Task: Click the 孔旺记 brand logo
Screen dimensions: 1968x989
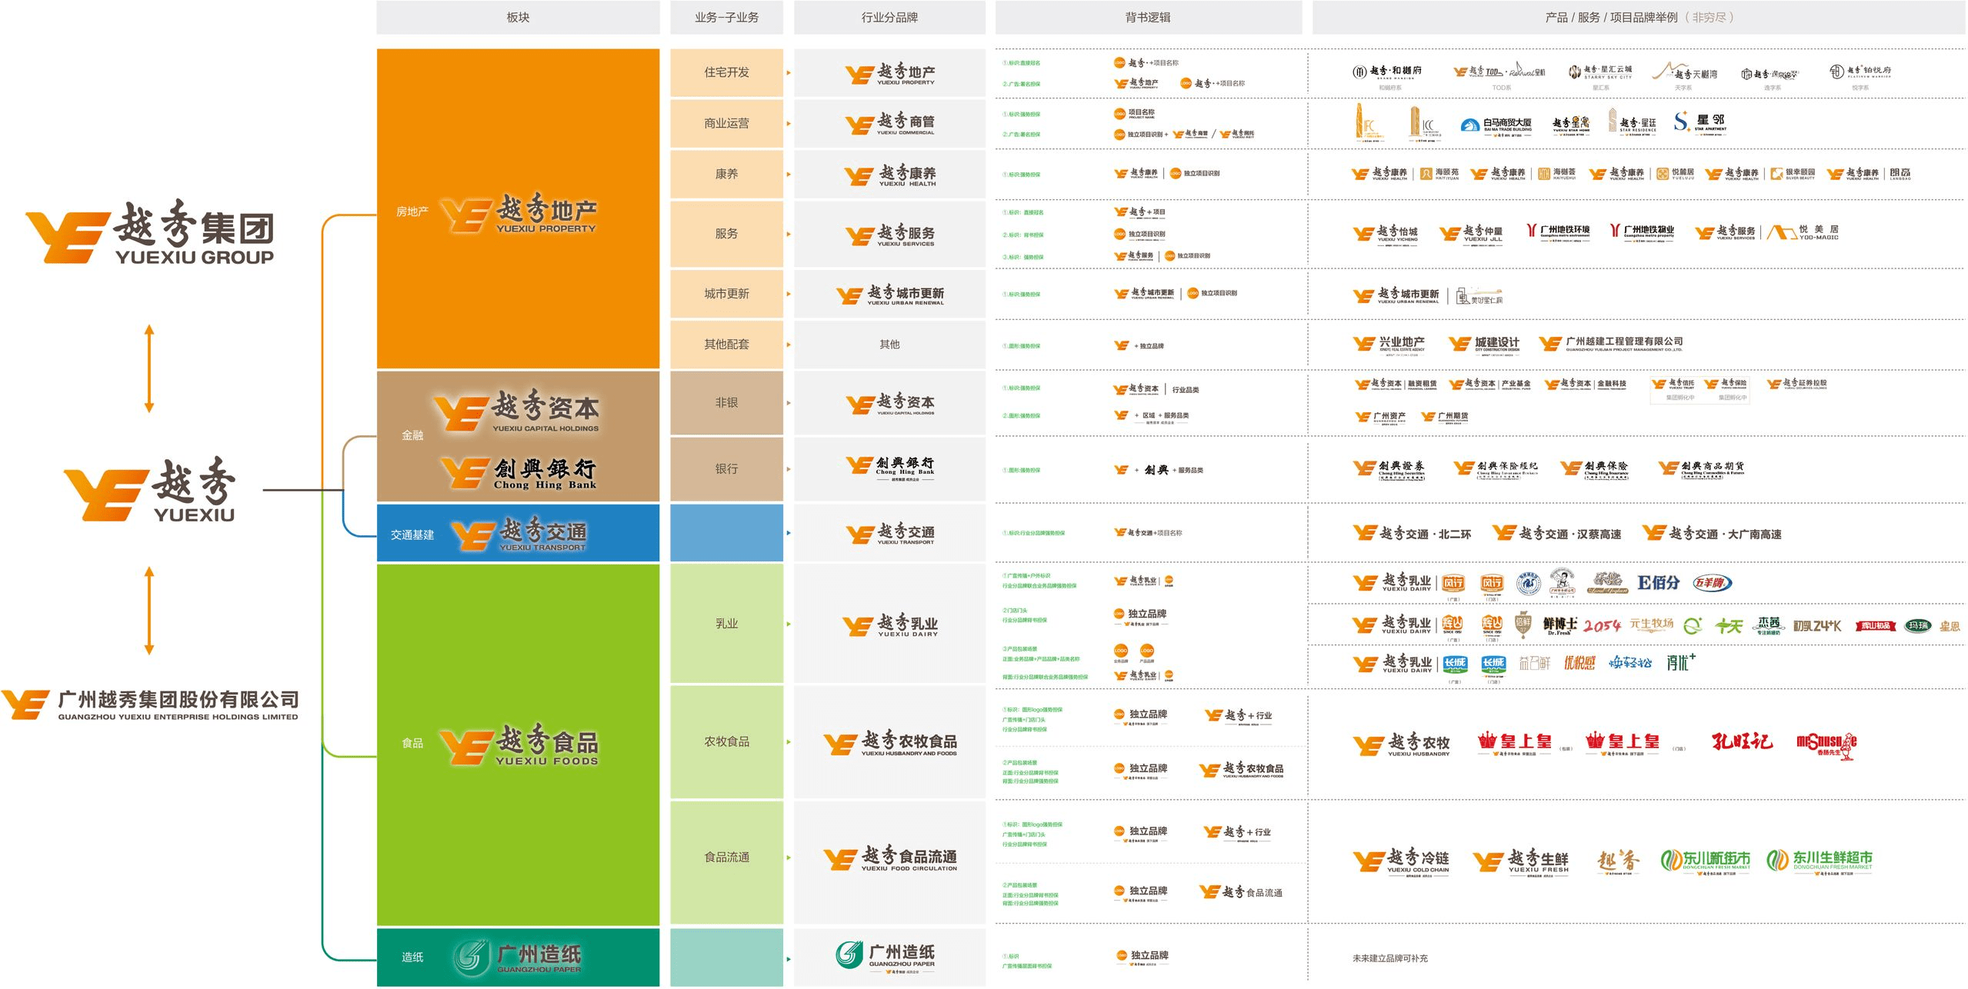Action: 1742,742
